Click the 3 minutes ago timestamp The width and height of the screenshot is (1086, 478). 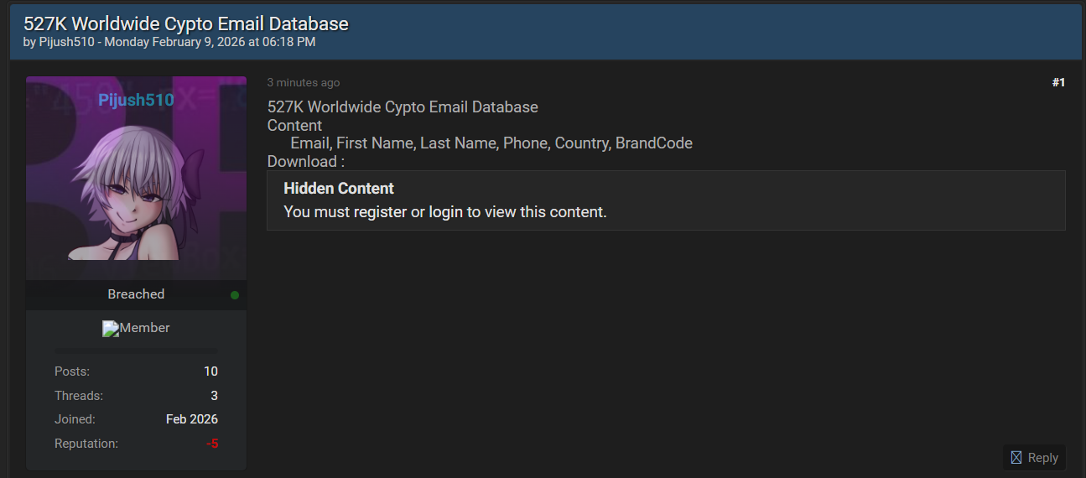(x=304, y=83)
